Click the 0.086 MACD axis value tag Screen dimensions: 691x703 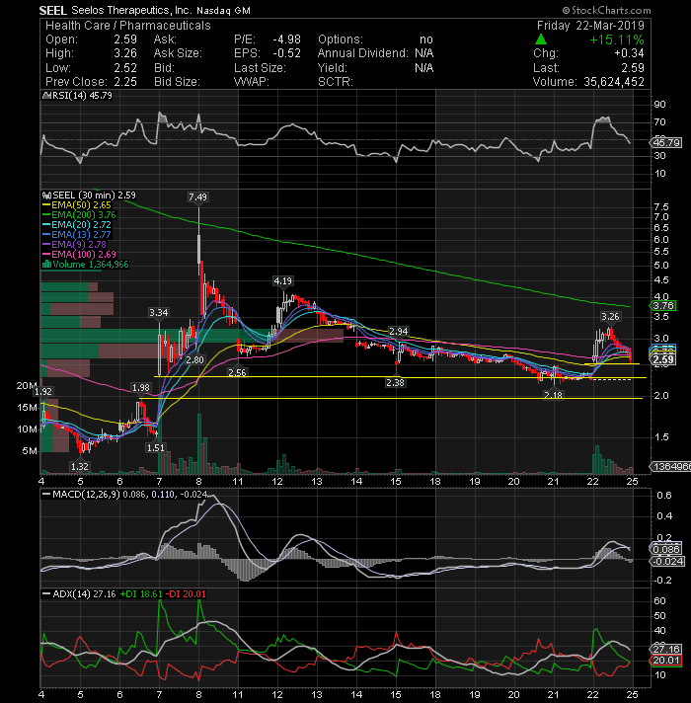pos(666,549)
